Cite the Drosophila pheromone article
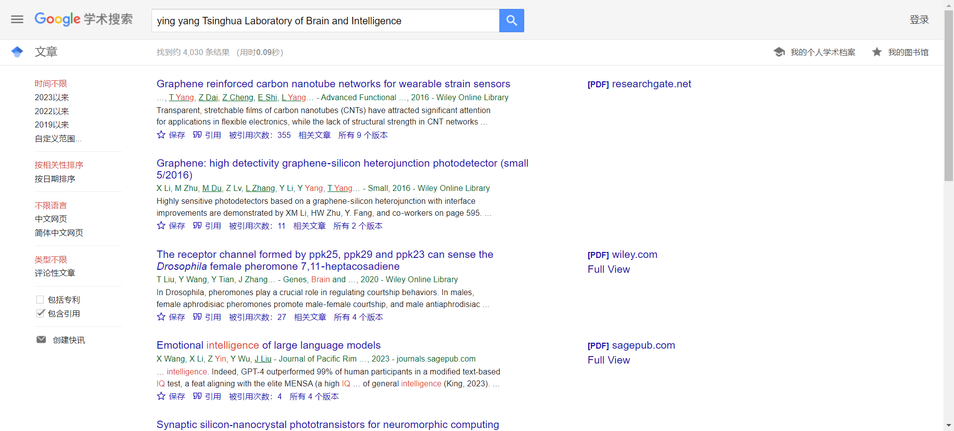This screenshot has width=954, height=431. pyautogui.click(x=207, y=317)
